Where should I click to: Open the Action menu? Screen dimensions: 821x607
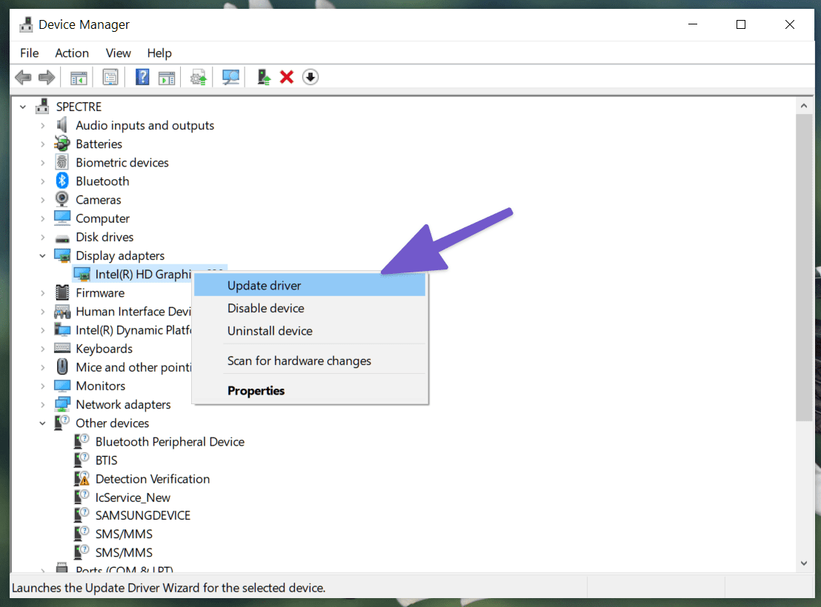pyautogui.click(x=72, y=53)
